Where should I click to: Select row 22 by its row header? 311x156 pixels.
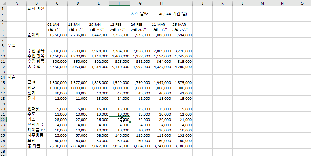point(3,119)
